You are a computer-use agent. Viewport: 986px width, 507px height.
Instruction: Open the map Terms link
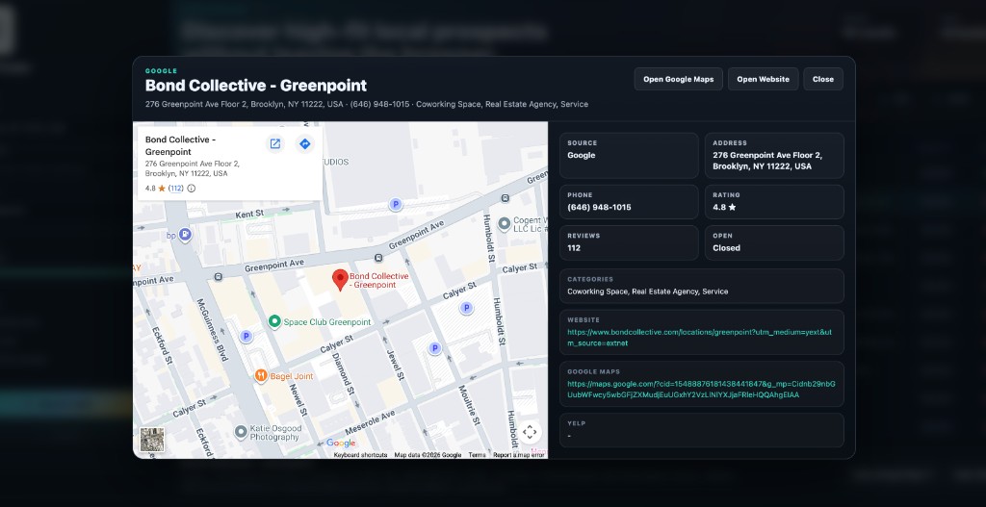[x=477, y=455]
